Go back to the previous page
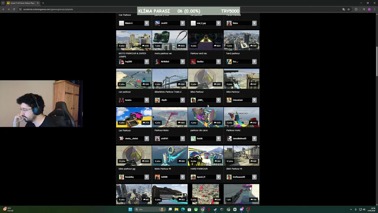Viewport: 378px width, 213px height. coord(3,9)
